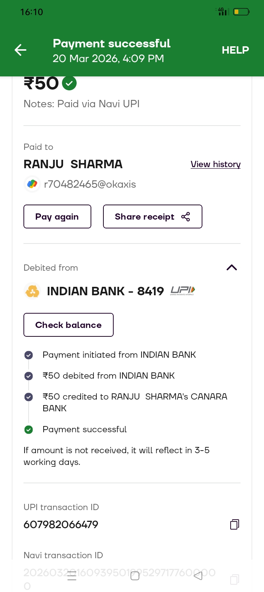Copy the Navi transaction ID
The image size is (264, 592).
click(x=235, y=580)
